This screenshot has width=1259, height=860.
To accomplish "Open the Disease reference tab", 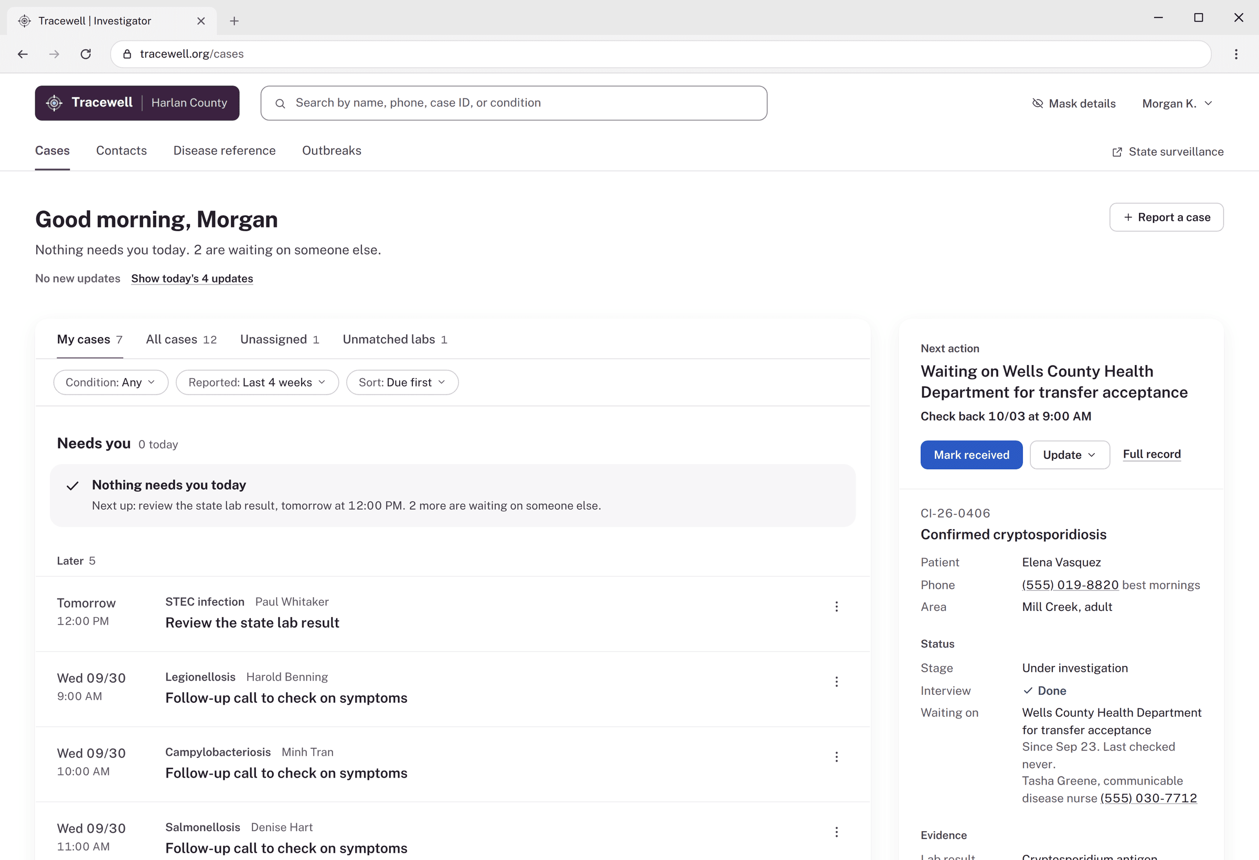I will (225, 150).
